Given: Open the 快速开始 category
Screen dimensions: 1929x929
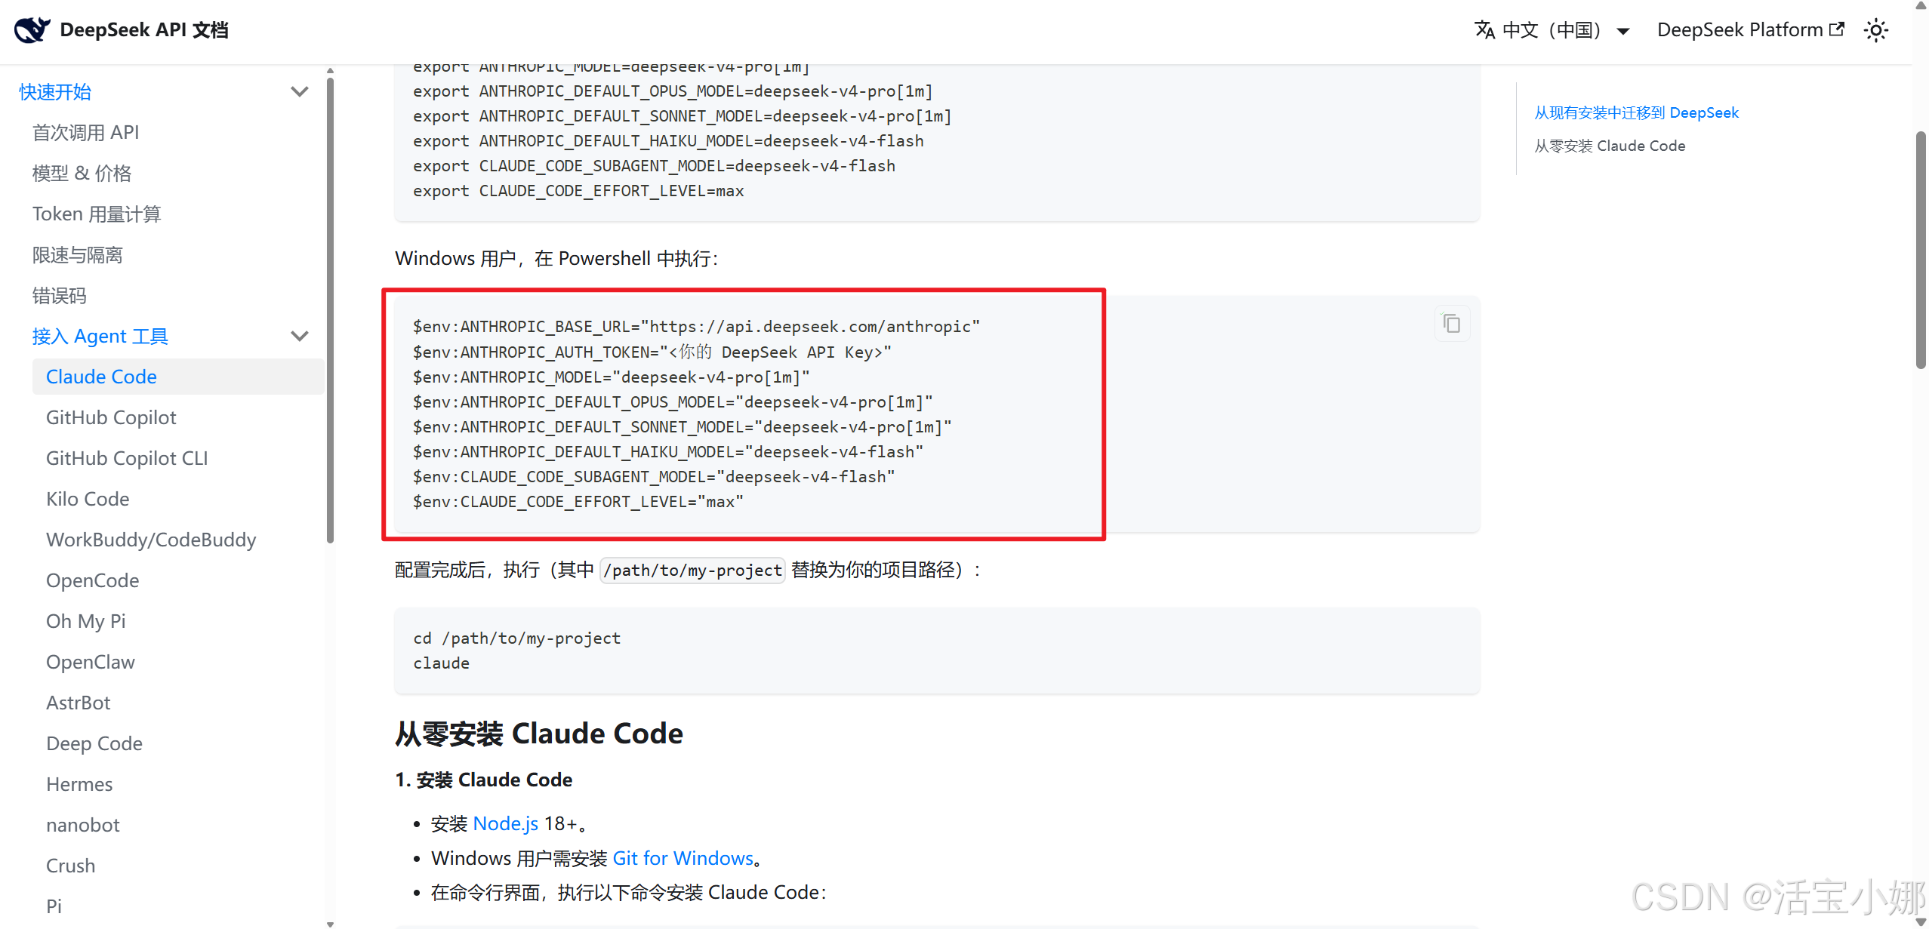Looking at the screenshot, I should coord(55,92).
